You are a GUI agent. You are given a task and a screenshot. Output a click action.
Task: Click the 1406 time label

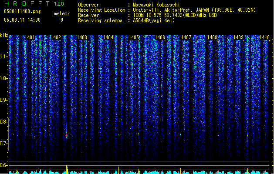coord(160,37)
